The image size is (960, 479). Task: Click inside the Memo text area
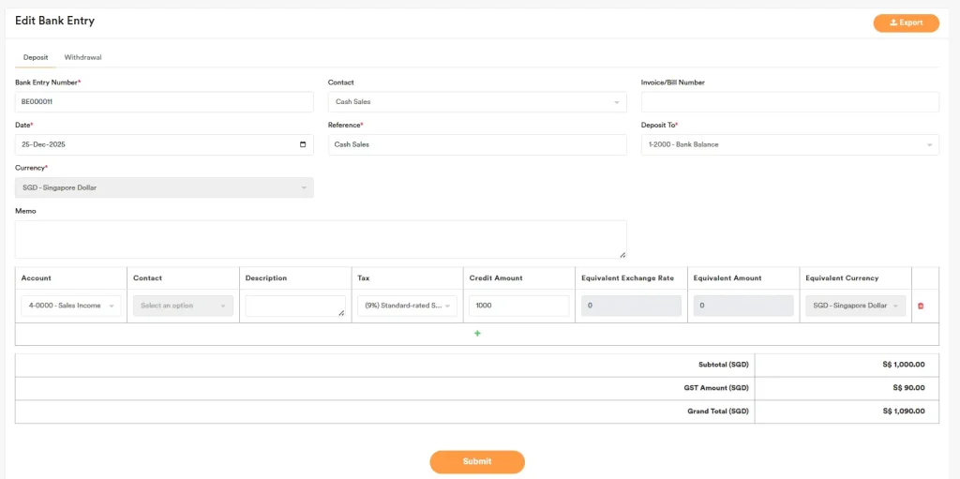tap(320, 239)
